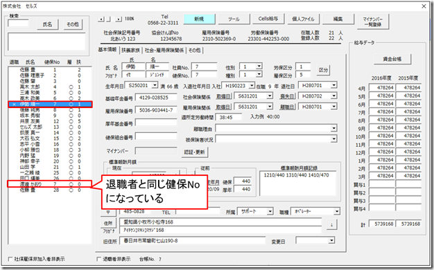Open the 変更日 dropdown
Screen dimensions: 434x270
click(331, 240)
